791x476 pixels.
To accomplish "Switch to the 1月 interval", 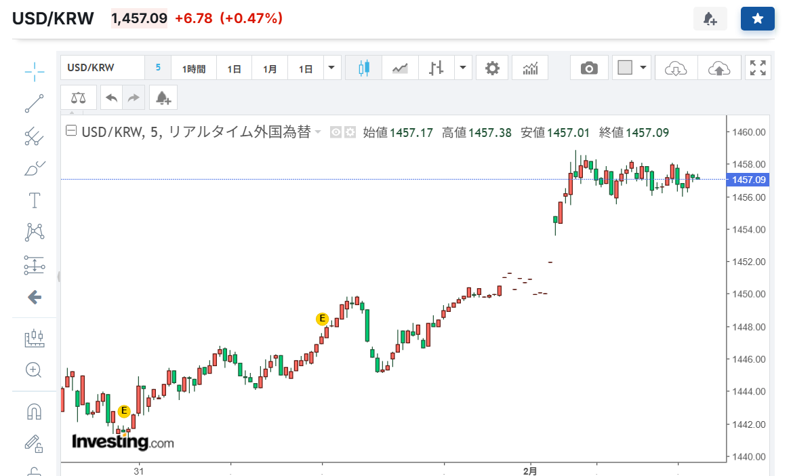I will [x=270, y=68].
